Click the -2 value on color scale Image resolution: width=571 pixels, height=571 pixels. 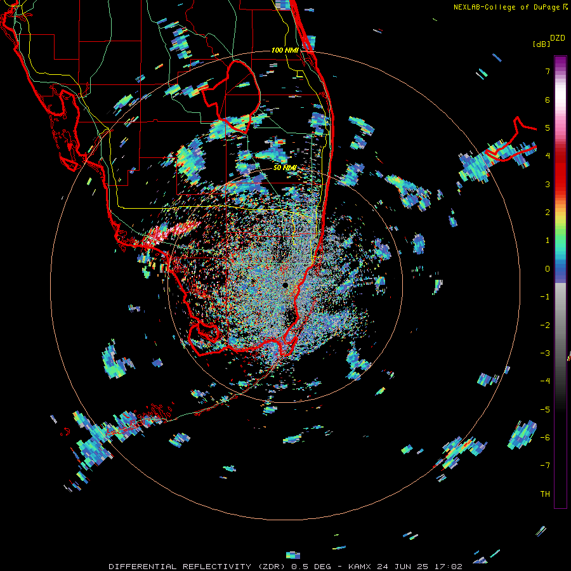[545, 325]
